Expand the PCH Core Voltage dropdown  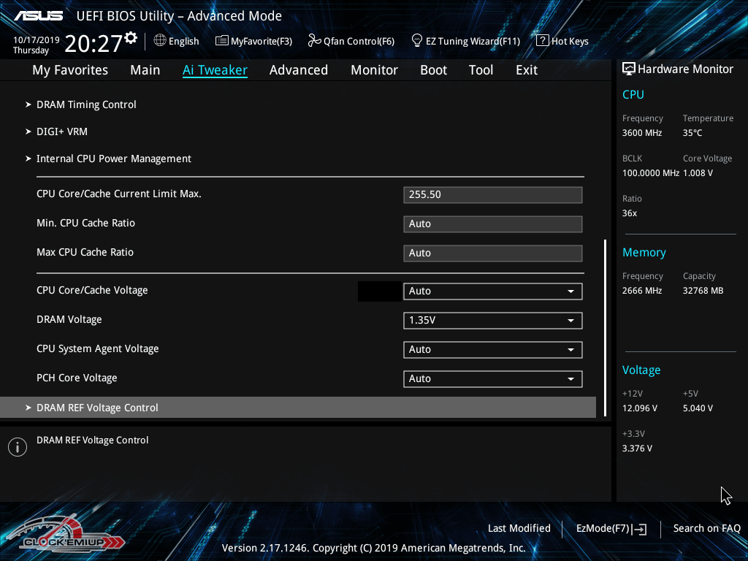point(492,378)
